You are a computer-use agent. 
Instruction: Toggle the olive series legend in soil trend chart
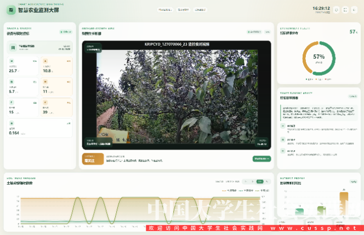(262, 191)
